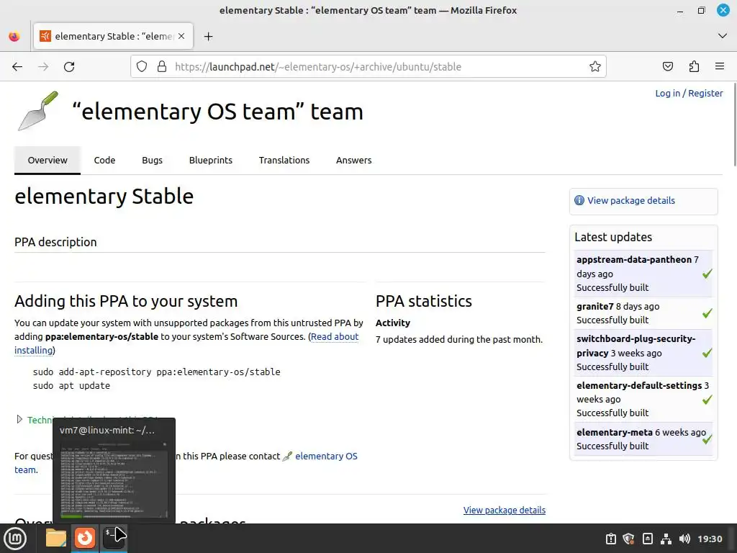Screen dimensions: 737x553
Task: Open the Pocket save icon
Action: click(668, 67)
